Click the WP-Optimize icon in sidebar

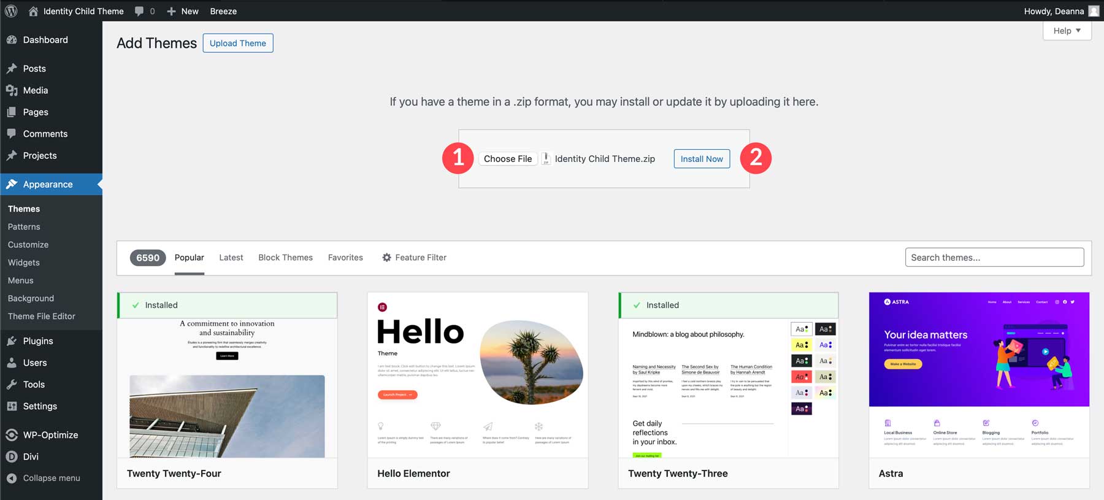[x=12, y=435]
